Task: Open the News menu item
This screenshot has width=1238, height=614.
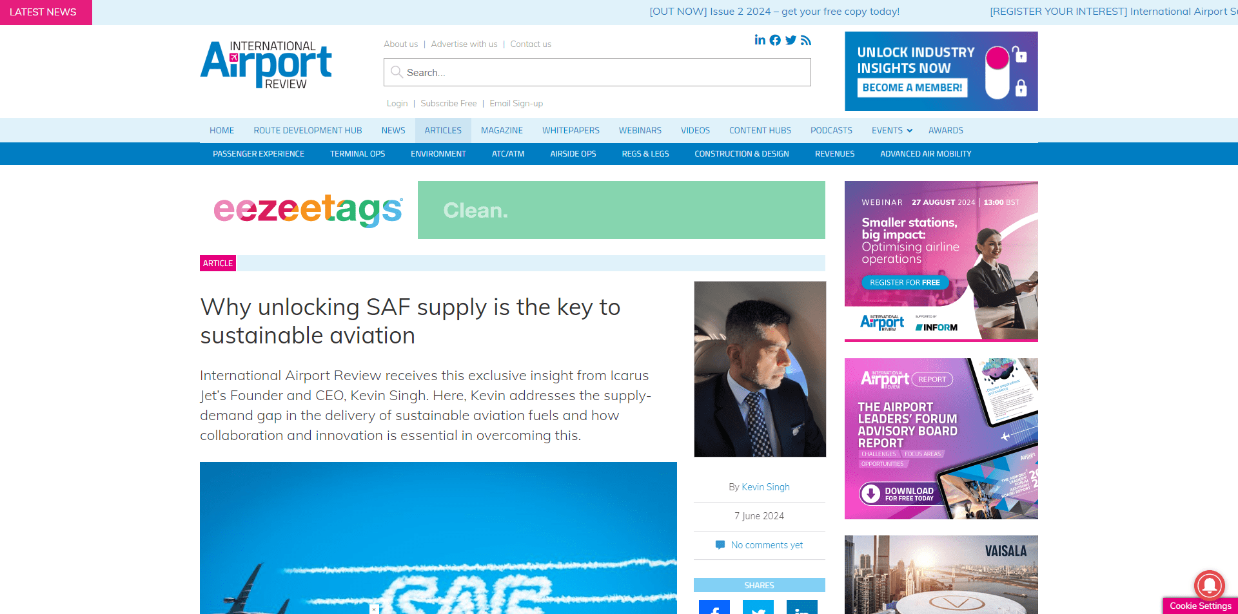Action: tap(393, 130)
